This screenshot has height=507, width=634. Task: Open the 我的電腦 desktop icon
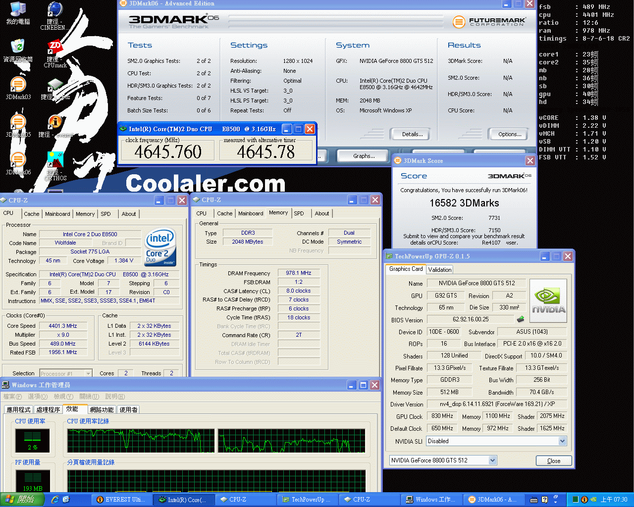18,13
